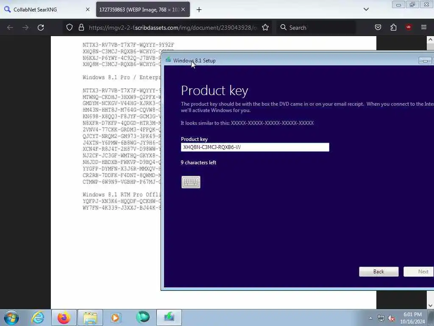Bookmark this page with the star
The image size is (434, 326).
point(265,28)
